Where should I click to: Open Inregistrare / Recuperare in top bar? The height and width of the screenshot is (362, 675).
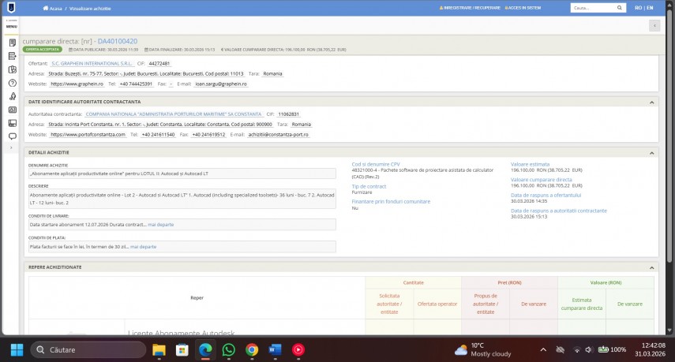pos(471,7)
